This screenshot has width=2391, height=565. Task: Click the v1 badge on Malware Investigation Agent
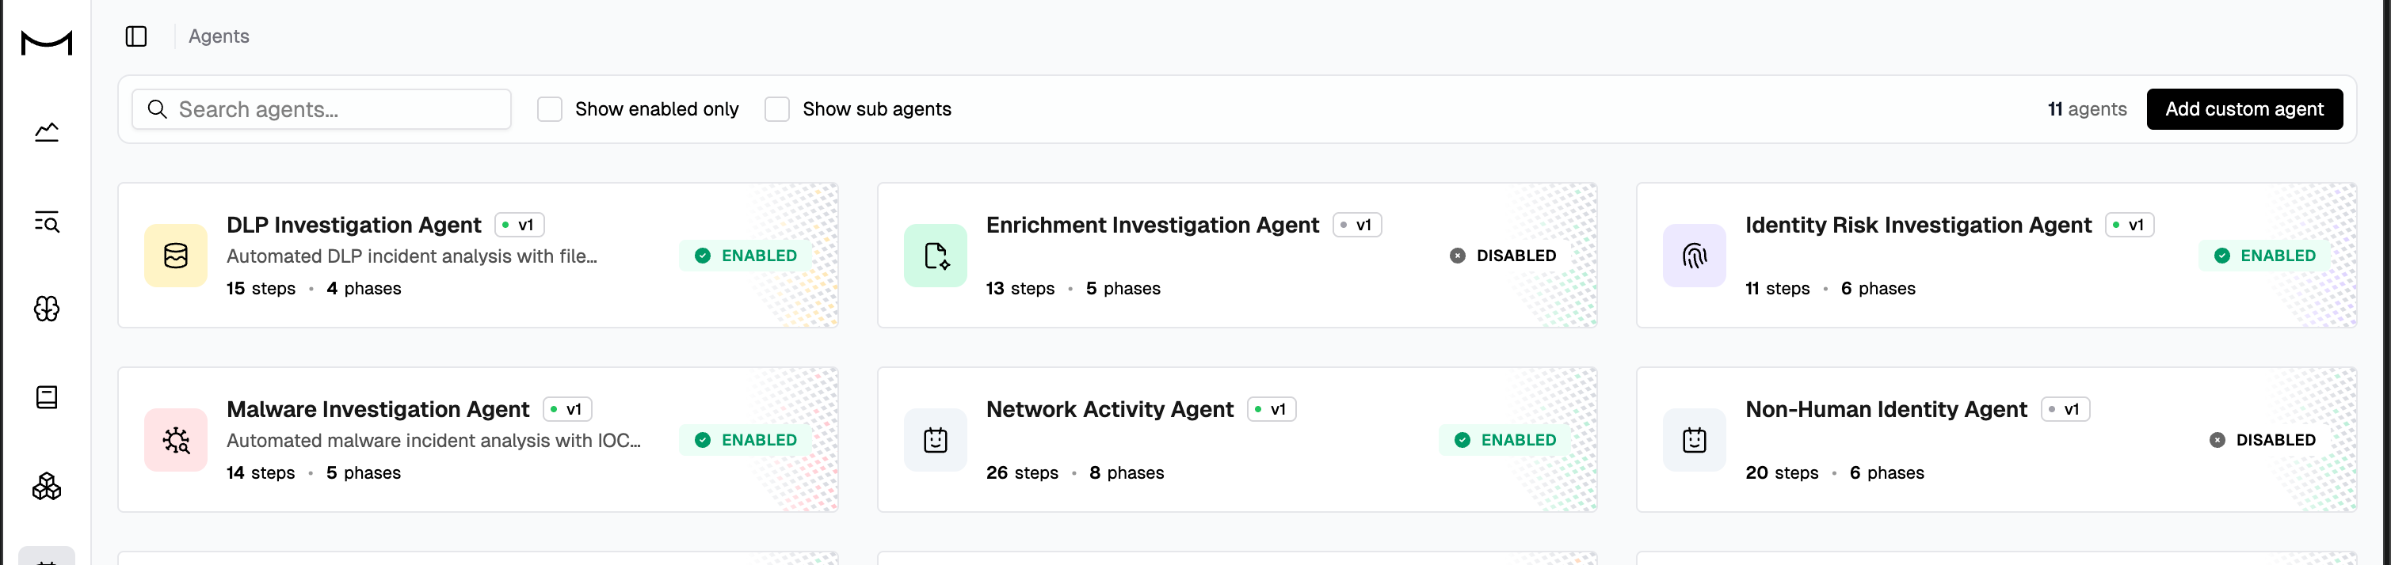click(567, 409)
